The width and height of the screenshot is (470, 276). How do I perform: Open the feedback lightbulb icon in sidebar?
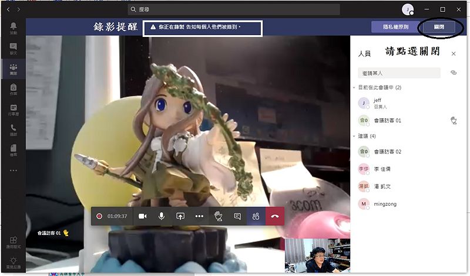coord(14,263)
